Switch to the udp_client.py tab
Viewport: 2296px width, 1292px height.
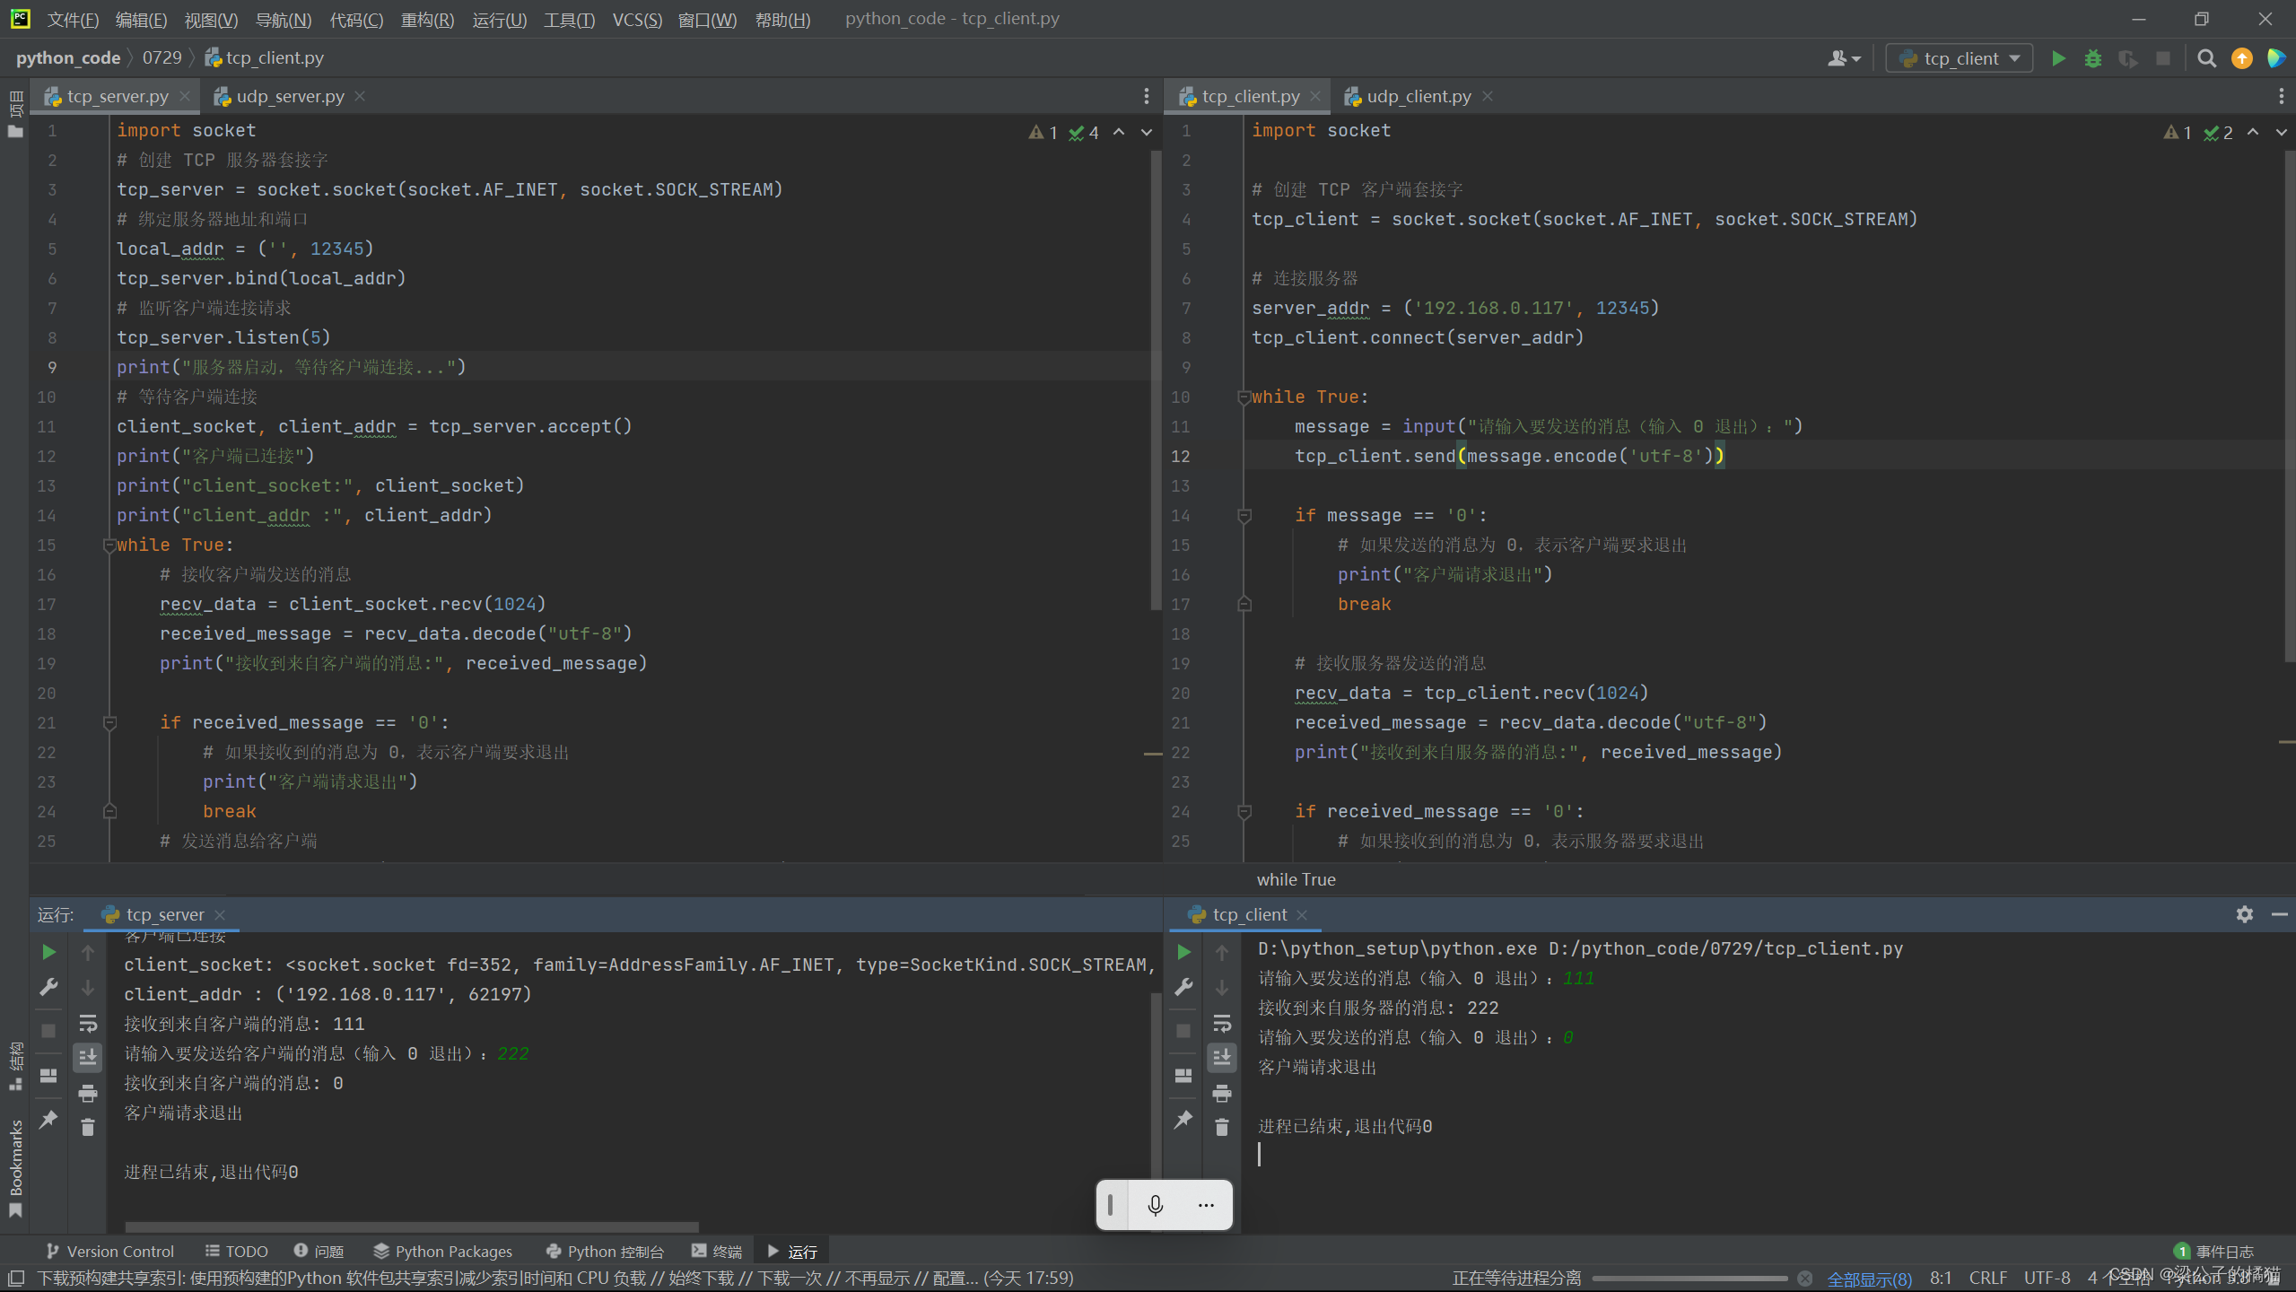pyautogui.click(x=1418, y=96)
